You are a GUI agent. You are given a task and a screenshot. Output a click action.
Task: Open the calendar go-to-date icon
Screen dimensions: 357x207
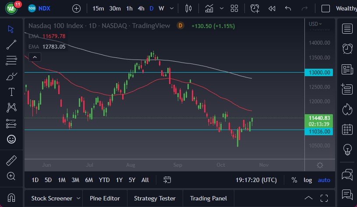(x=167, y=180)
